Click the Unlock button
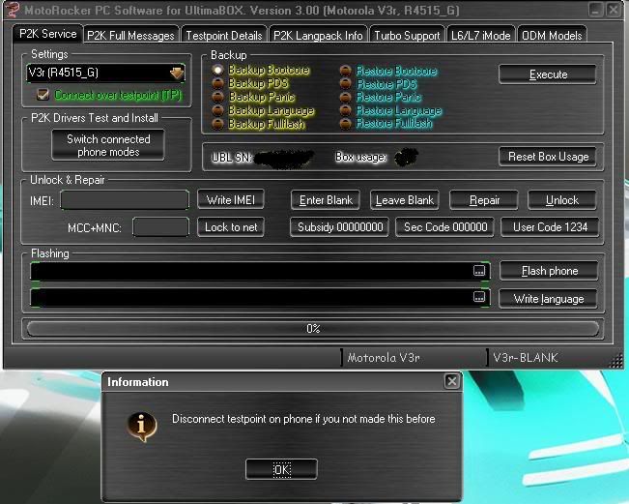The width and height of the screenshot is (629, 504). (562, 200)
